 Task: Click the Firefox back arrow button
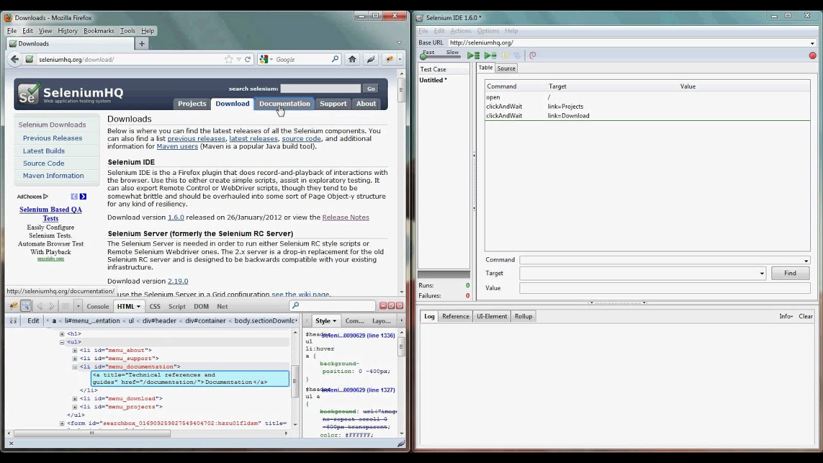pyautogui.click(x=14, y=59)
